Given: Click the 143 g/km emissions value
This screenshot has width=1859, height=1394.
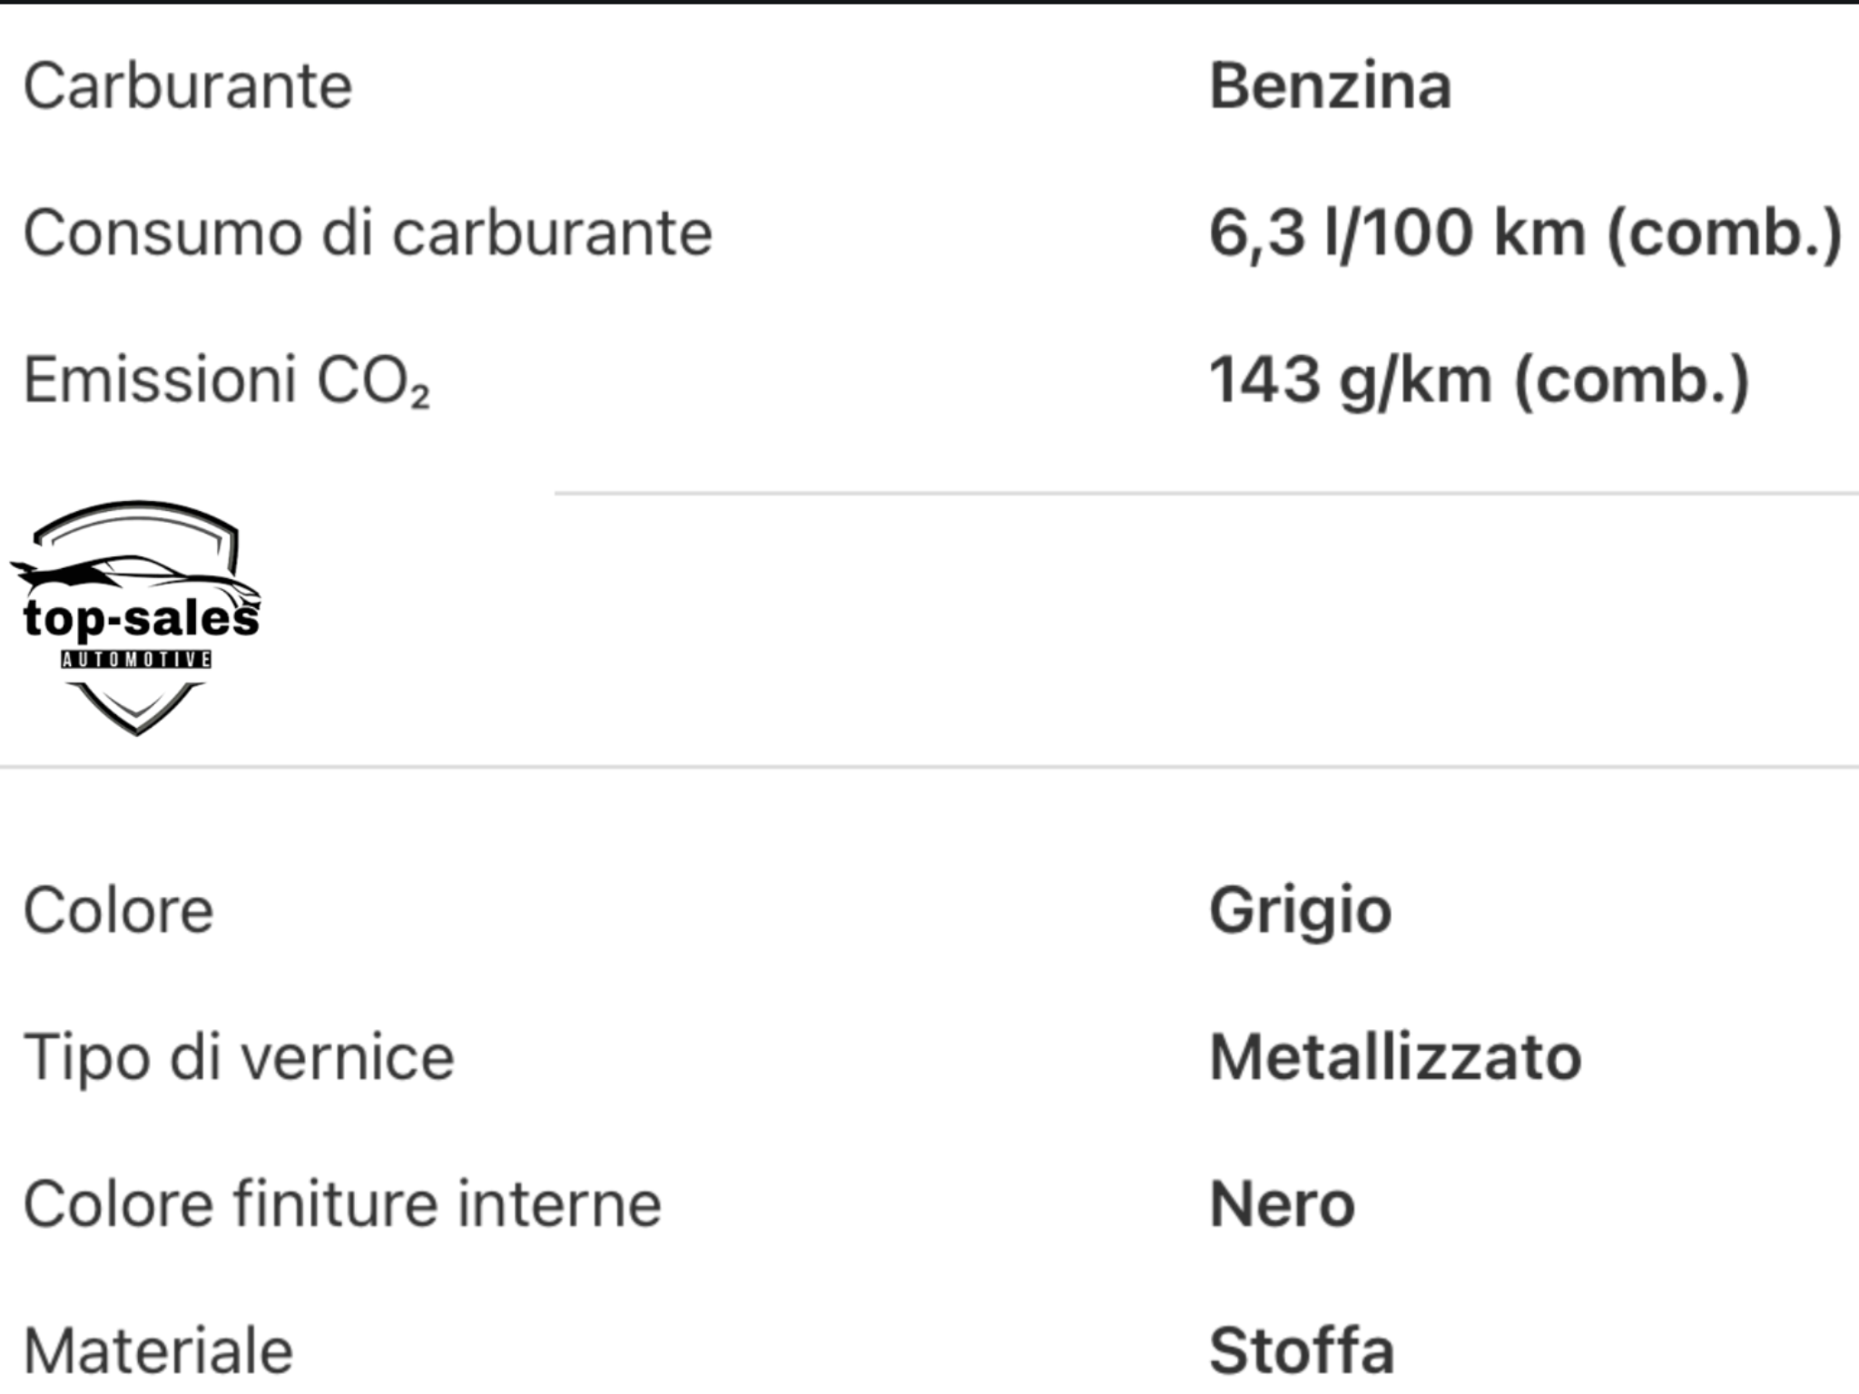Looking at the screenshot, I should click(x=1479, y=380).
